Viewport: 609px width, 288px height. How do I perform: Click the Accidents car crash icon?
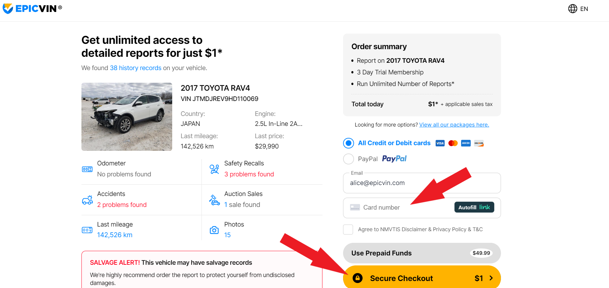pos(87,200)
